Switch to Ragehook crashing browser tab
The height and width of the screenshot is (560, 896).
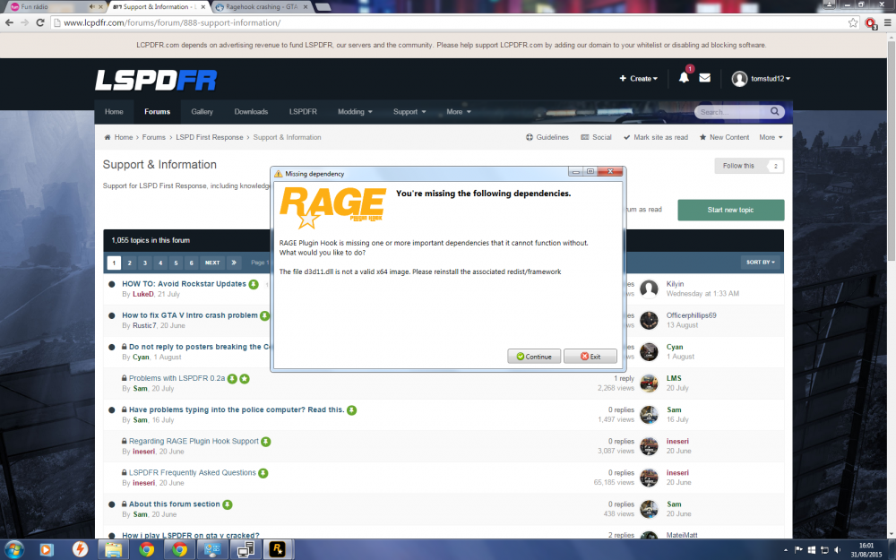[x=262, y=7]
